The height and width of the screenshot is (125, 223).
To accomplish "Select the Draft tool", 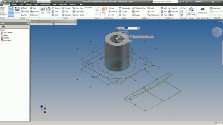I will (x=55, y=15).
